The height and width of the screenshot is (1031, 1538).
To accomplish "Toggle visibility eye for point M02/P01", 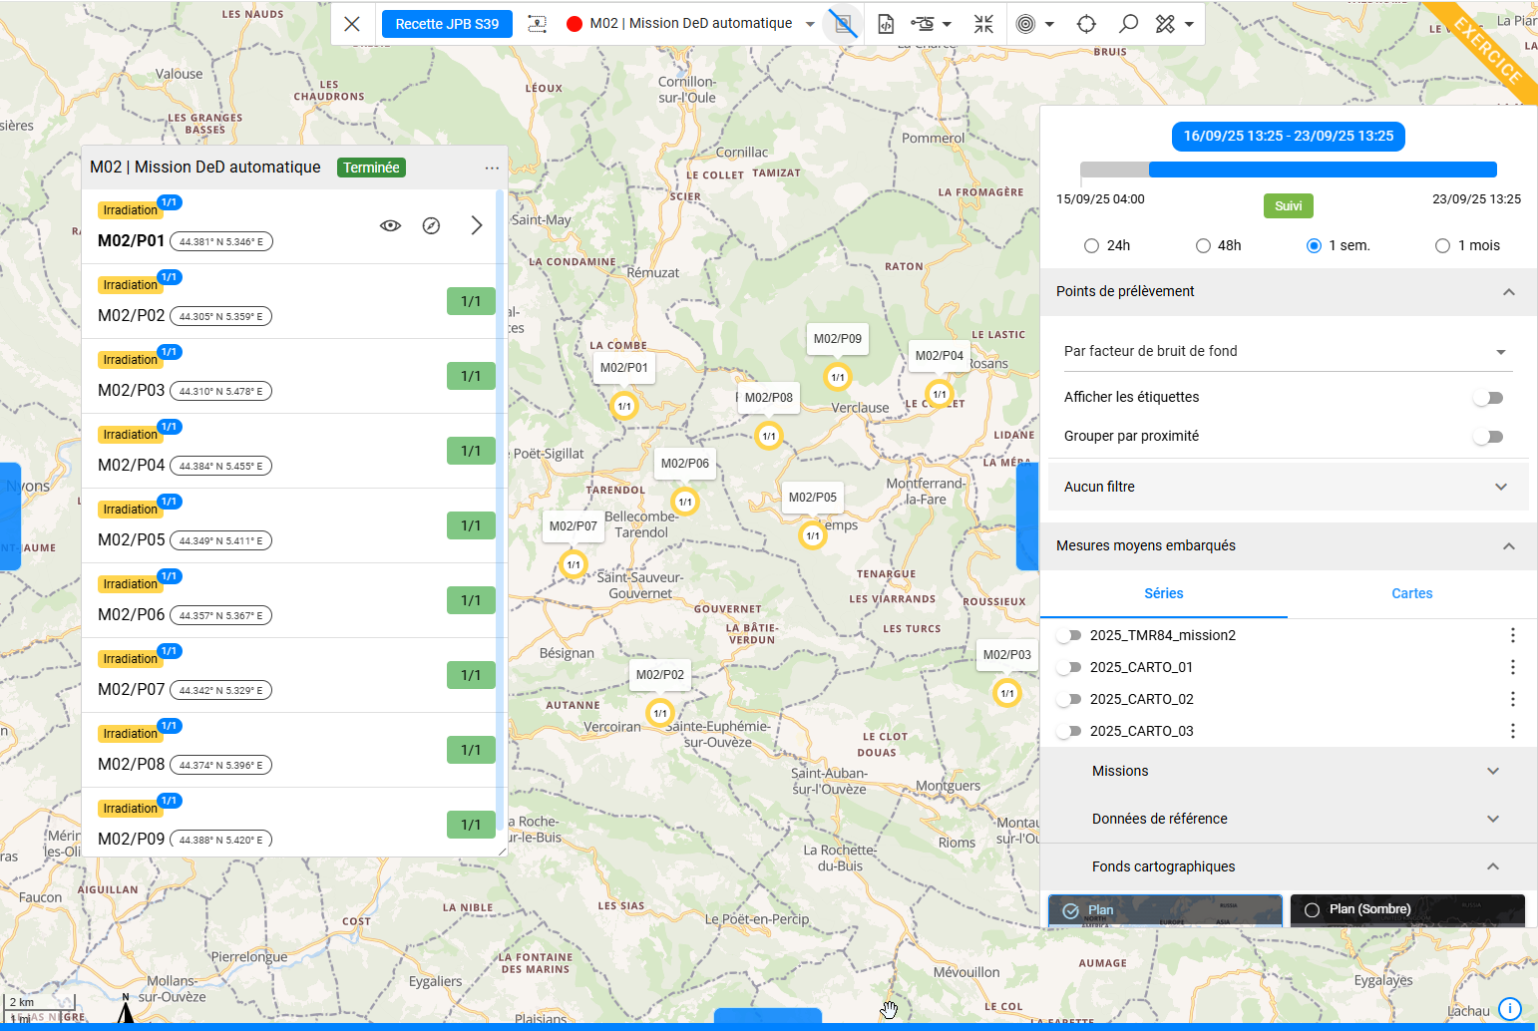I will [x=391, y=226].
